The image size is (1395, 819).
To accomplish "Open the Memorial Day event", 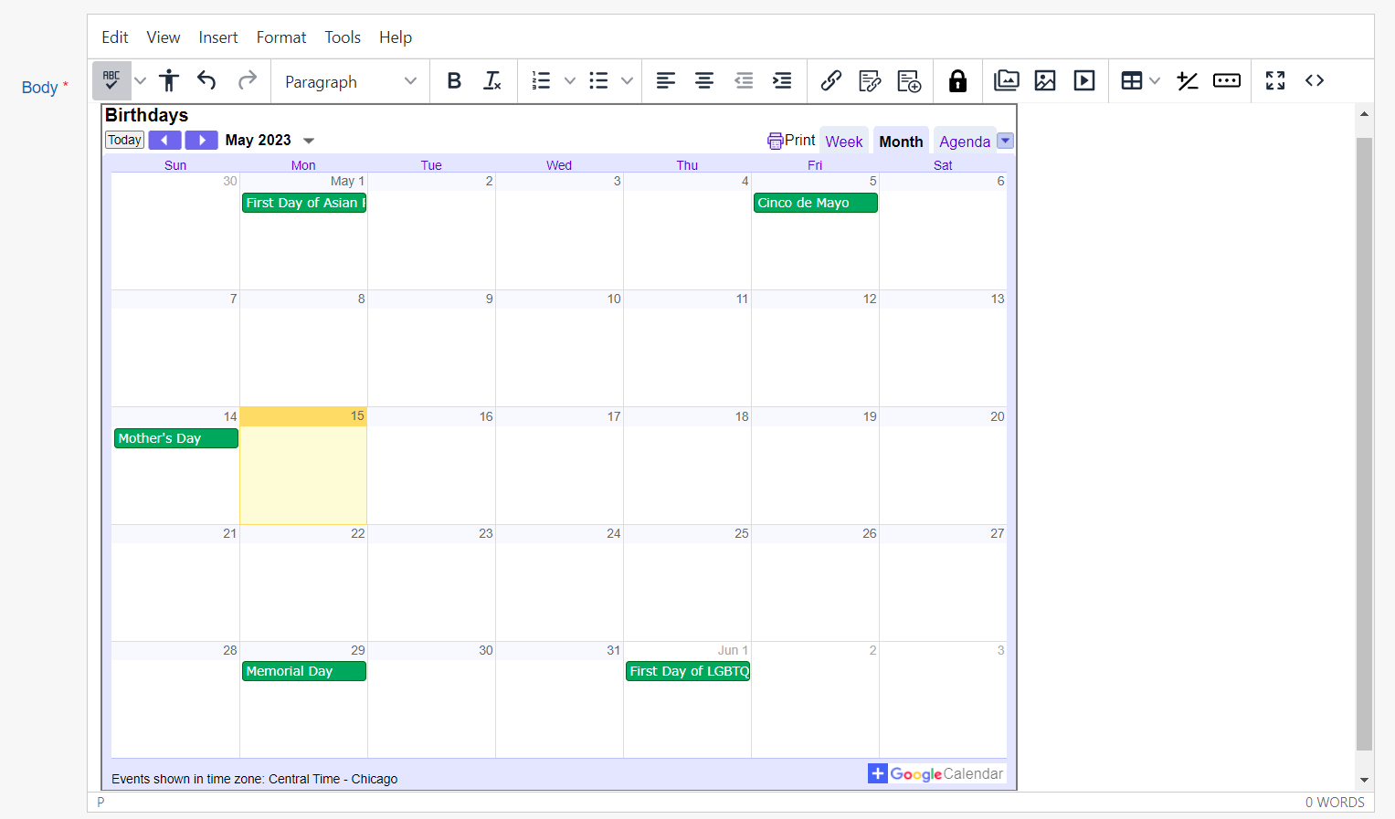I will 303,671.
